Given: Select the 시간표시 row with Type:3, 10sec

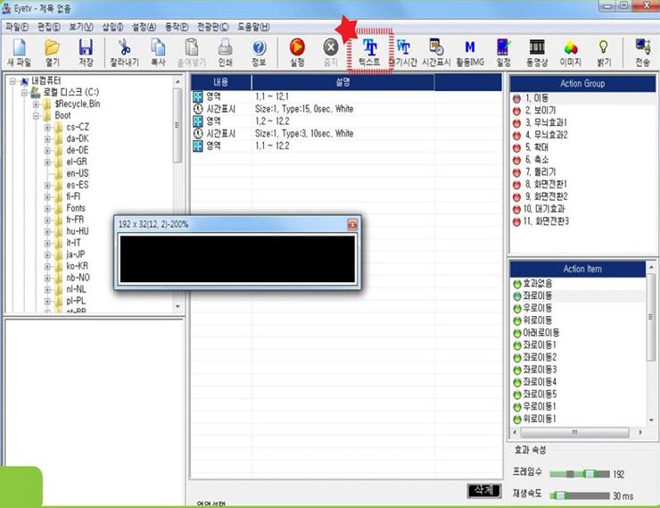Looking at the screenshot, I should click(x=346, y=134).
